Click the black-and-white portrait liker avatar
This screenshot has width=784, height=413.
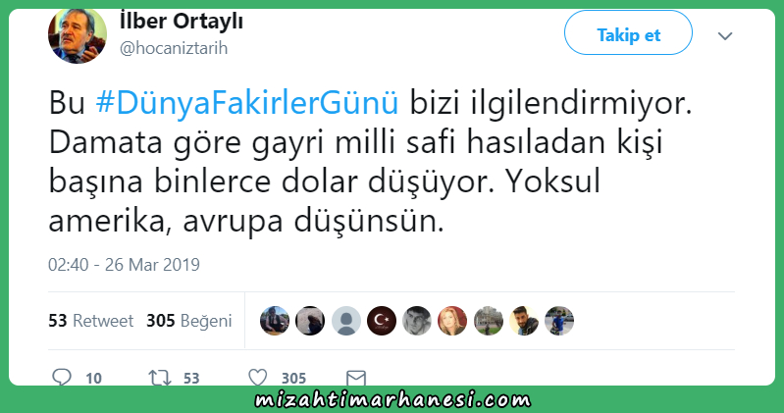(x=417, y=321)
